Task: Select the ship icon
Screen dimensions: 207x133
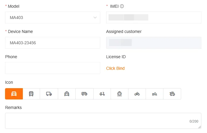Action: [120, 94]
